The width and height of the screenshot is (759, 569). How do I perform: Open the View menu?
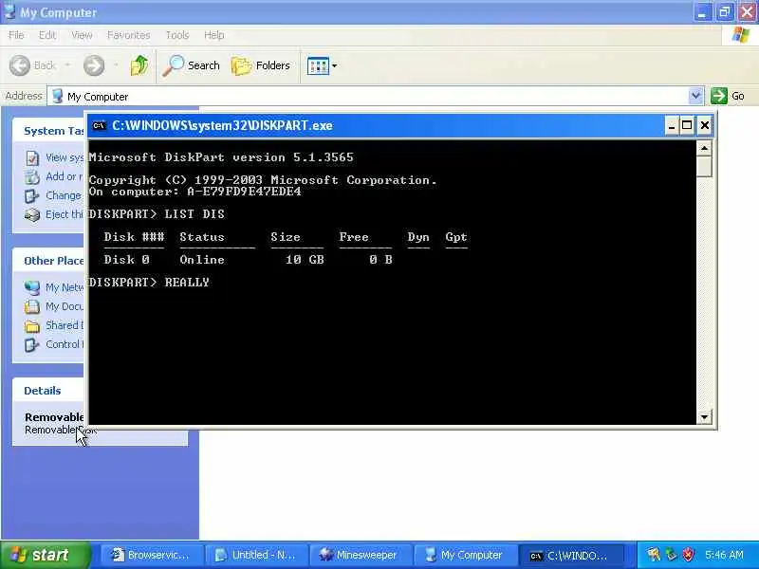coord(82,35)
